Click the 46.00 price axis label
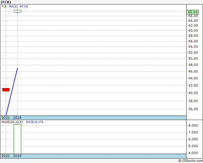Image resolution: width=203 pixels, height=163 pixels. [x=193, y=71]
